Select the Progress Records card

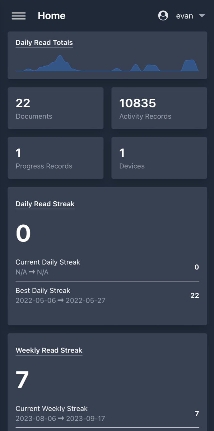(x=55, y=158)
